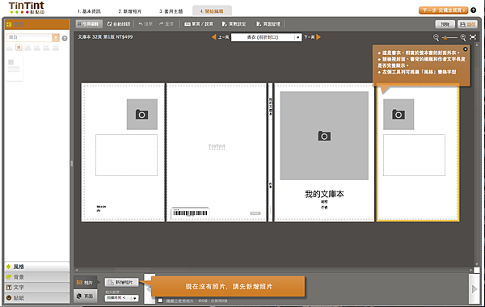Select the third layout count filter icon
Image resolution: width=485 pixels, height=307 pixels.
pos(27,48)
